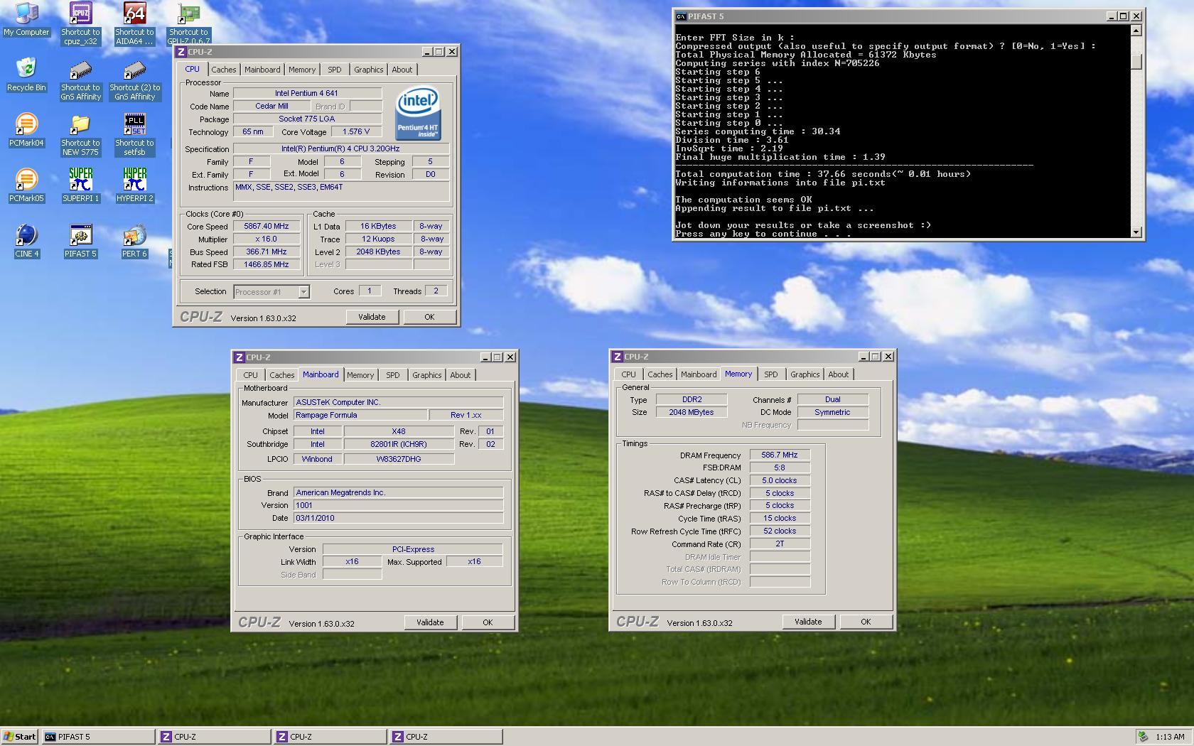This screenshot has width=1194, height=746.
Task: Click Memory Size value 2048 MBytes
Action: pyautogui.click(x=691, y=412)
